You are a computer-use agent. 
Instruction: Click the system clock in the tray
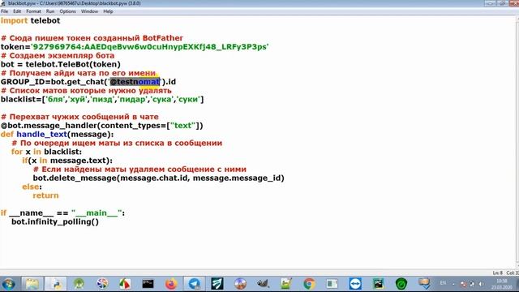[502, 284]
